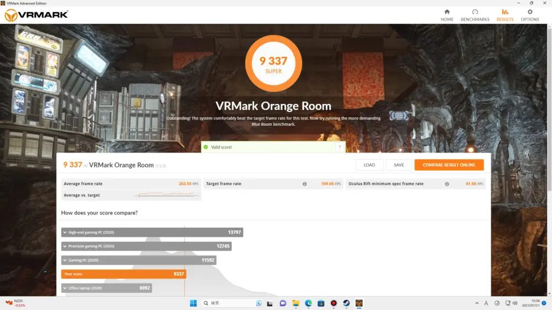Click the Average vs. target graph
This screenshot has height=310, width=552.
click(168, 195)
